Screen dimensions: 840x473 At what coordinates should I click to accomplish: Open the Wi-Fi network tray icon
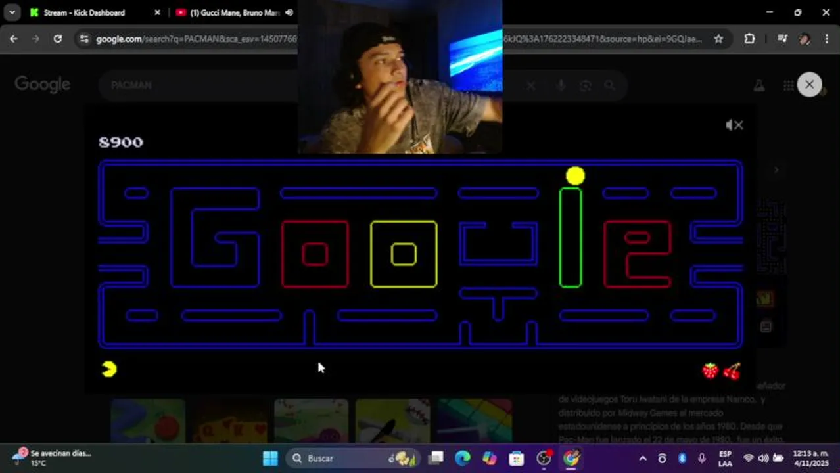tap(748, 458)
